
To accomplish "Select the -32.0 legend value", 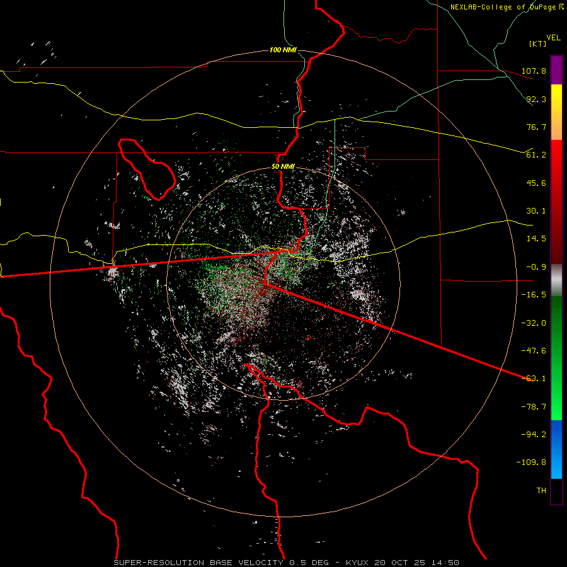I will [534, 323].
